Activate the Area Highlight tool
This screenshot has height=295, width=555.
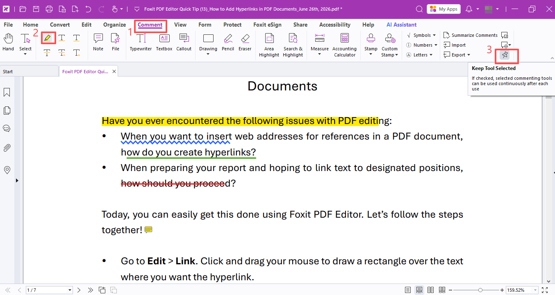point(269,45)
